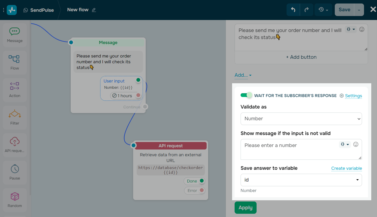Pick the Filter element in the sidebar
The width and height of the screenshot is (377, 217).
coord(14,117)
